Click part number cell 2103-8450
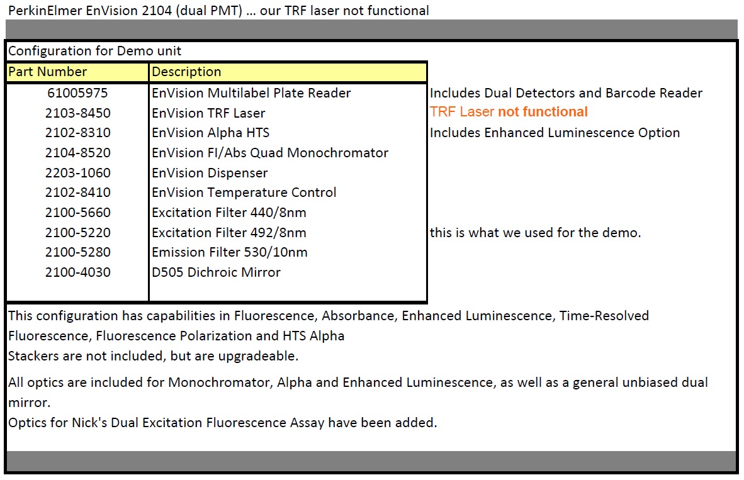This screenshot has width=744, height=480. pos(78,113)
